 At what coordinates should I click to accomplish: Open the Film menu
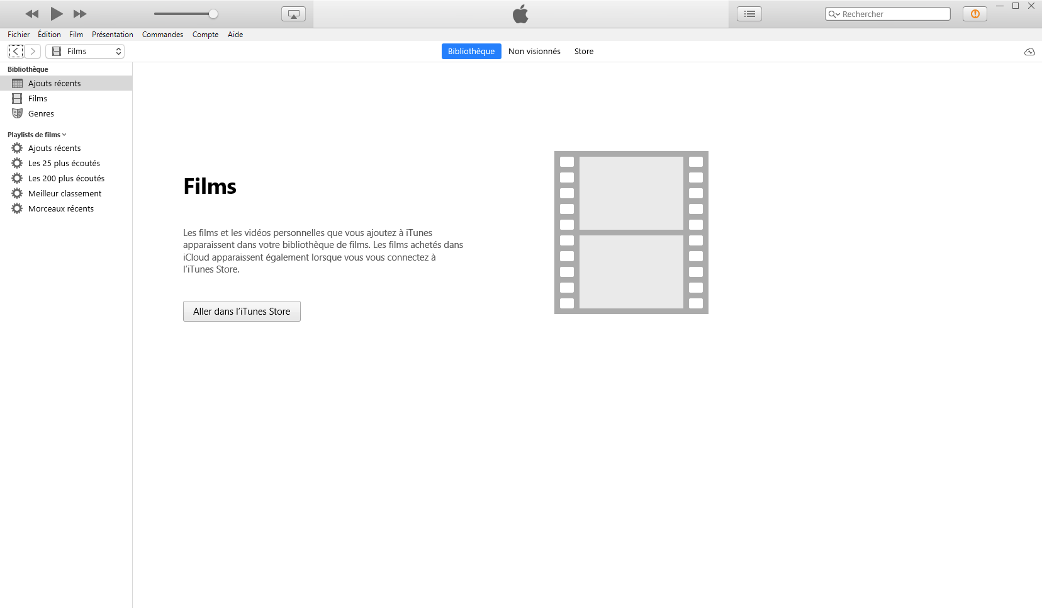pyautogui.click(x=76, y=35)
